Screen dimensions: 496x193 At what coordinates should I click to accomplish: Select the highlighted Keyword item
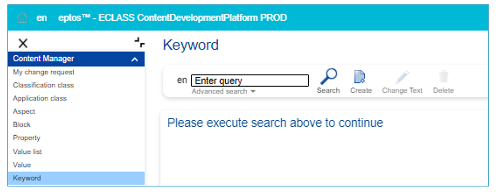pos(27,178)
